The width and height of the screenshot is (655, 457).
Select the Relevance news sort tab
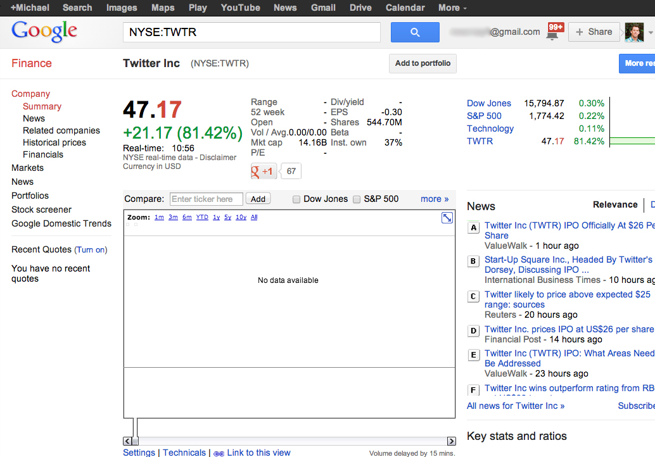tap(615, 204)
